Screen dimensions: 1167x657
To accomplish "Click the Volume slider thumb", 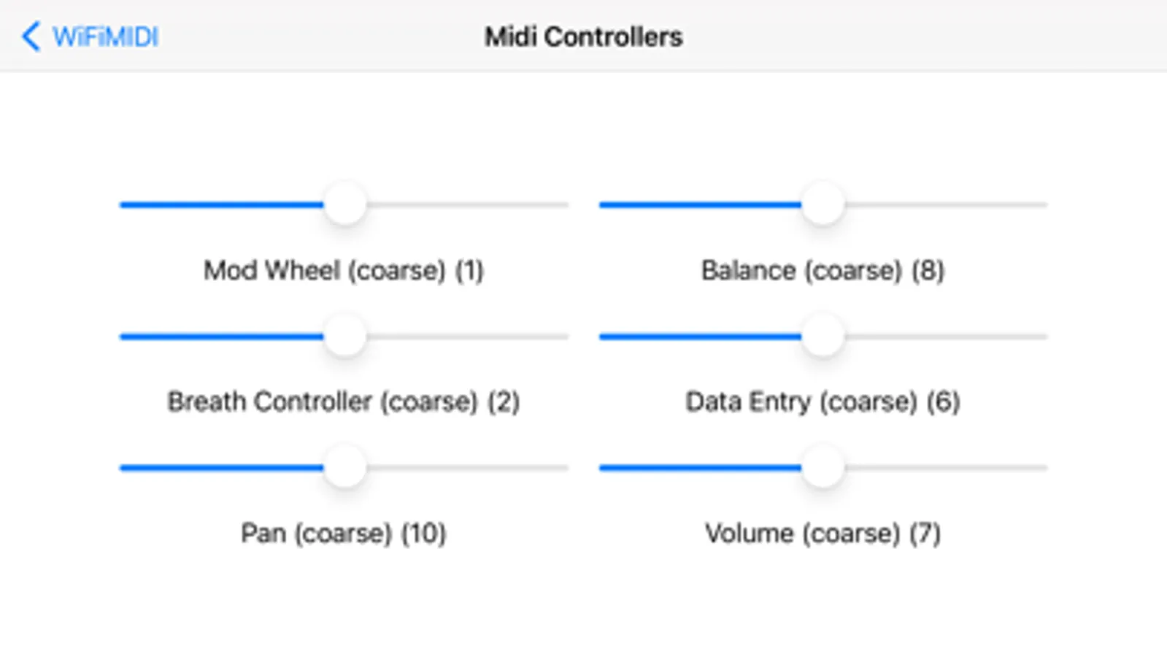I will coord(823,468).
